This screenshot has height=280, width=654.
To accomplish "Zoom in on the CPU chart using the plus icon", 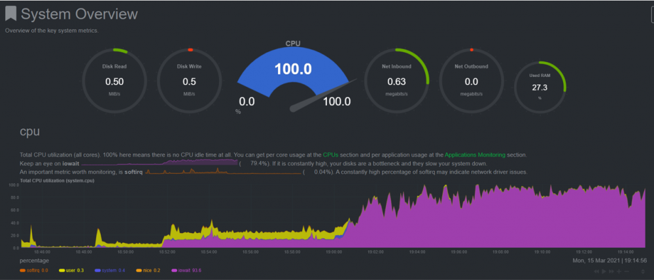I will [x=619, y=272].
